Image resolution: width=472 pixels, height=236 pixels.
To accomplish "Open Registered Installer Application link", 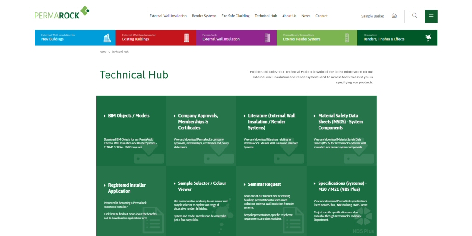I will pos(127,188).
